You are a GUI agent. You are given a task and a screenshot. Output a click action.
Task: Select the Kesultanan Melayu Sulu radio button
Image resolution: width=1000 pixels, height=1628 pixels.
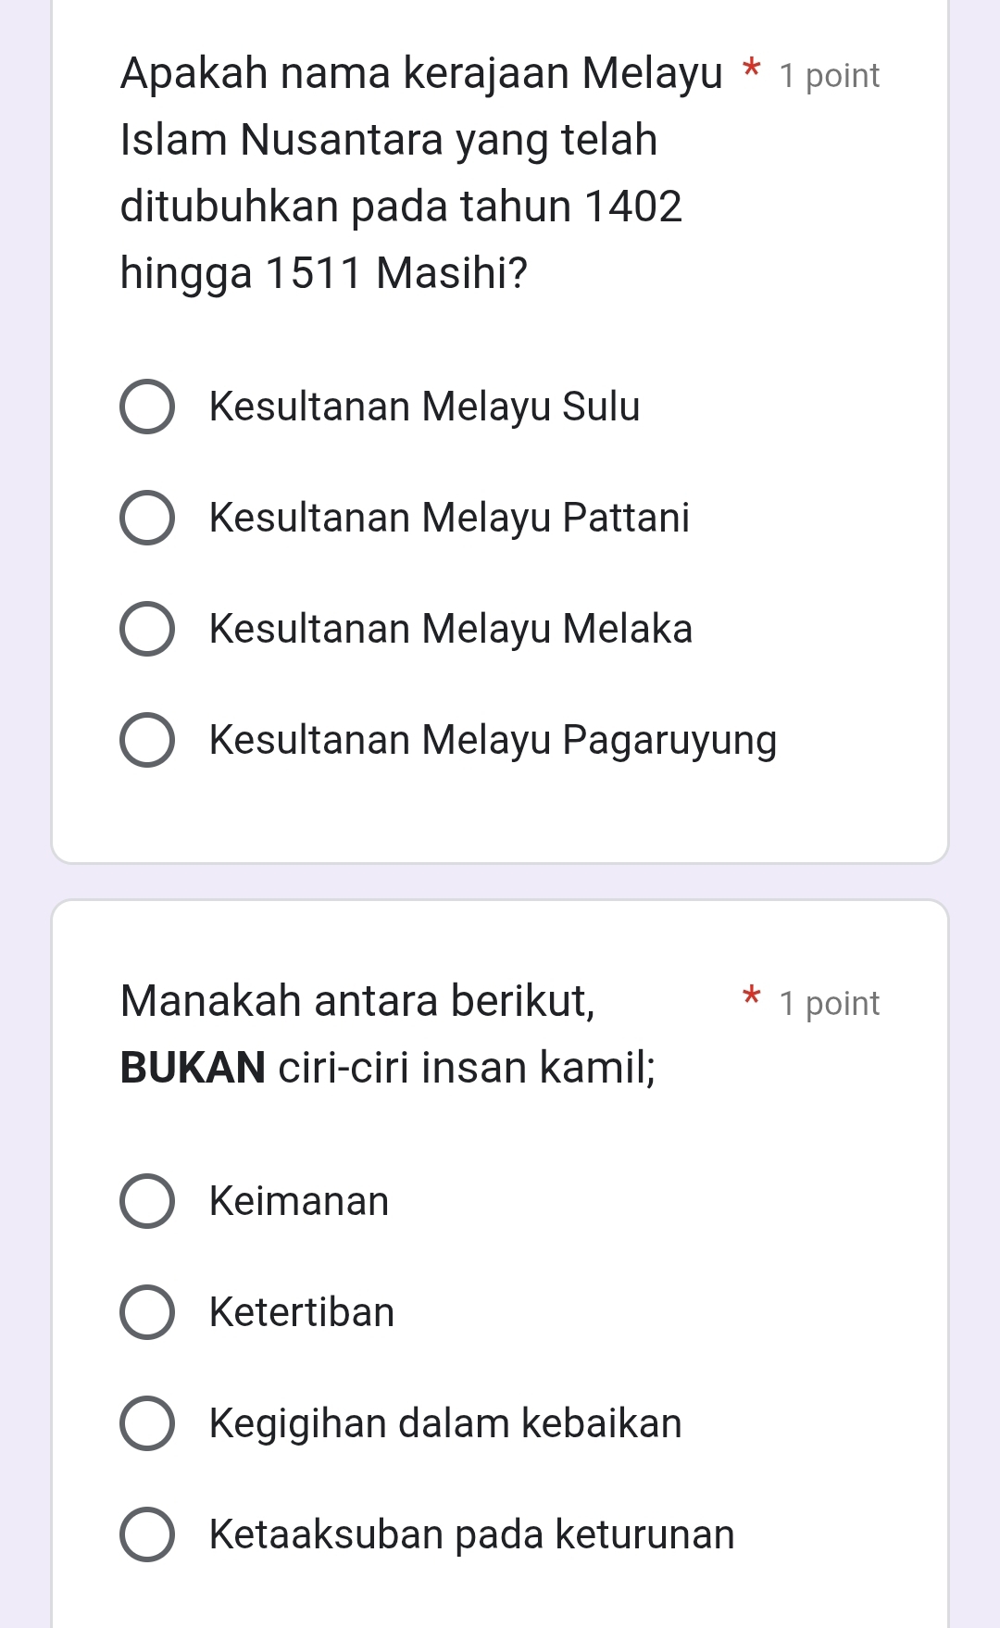pos(147,407)
